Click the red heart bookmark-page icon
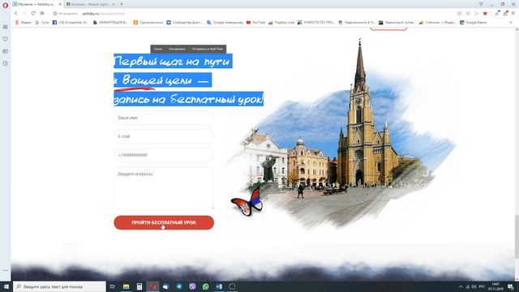Image resolution: width=519 pixels, height=292 pixels. 485,14
